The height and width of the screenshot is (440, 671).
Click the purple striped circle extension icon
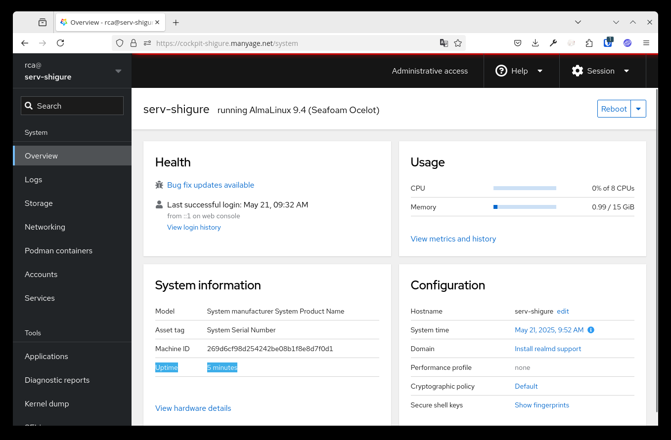pyautogui.click(x=627, y=43)
